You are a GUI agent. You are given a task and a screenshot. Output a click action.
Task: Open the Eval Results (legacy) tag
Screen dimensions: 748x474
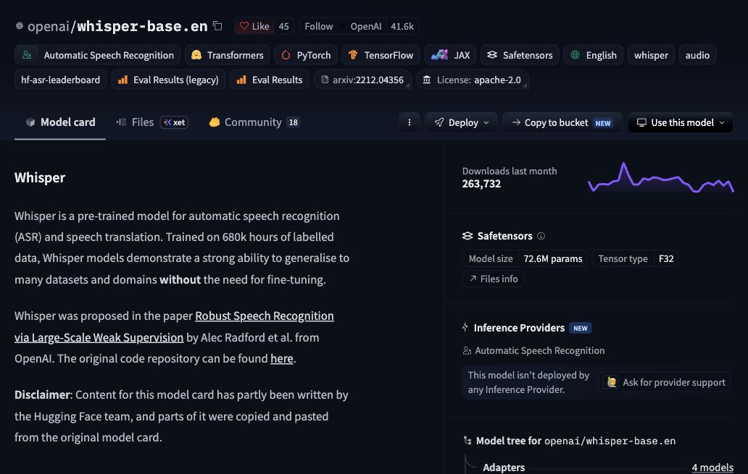click(x=168, y=80)
